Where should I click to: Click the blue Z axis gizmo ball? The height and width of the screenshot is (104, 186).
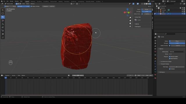tap(127, 9)
